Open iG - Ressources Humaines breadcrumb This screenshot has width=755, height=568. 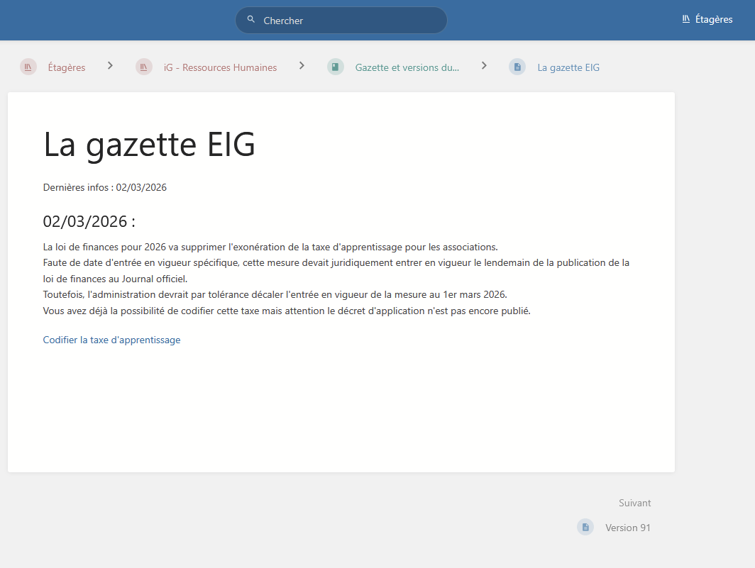[x=220, y=67]
